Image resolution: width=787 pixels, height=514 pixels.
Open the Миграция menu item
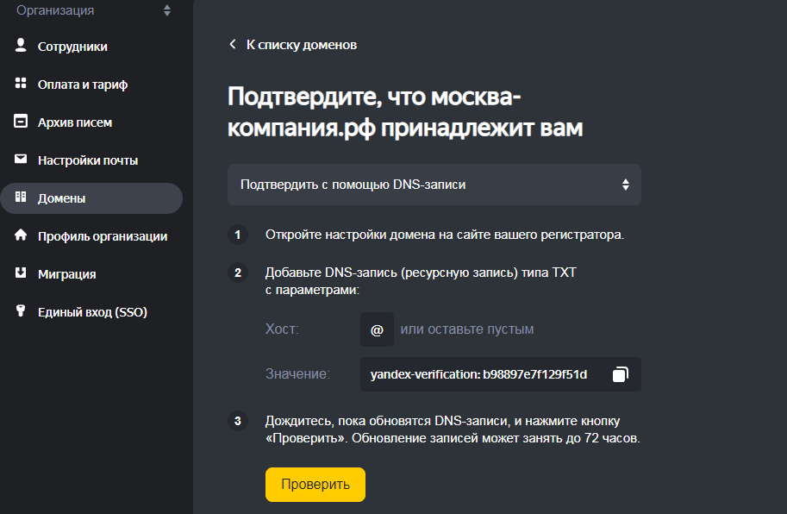(x=66, y=274)
